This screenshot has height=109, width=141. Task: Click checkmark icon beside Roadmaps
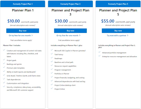click(52, 58)
